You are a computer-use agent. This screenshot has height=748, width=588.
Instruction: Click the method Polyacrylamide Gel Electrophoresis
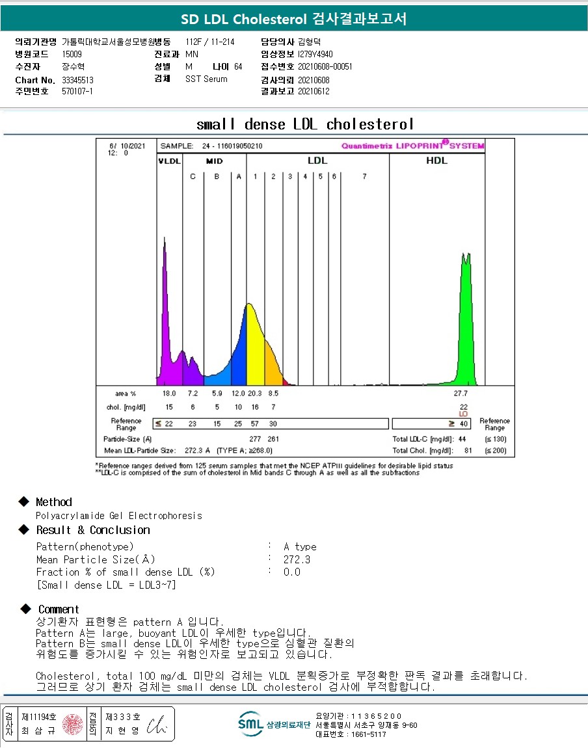(x=119, y=516)
